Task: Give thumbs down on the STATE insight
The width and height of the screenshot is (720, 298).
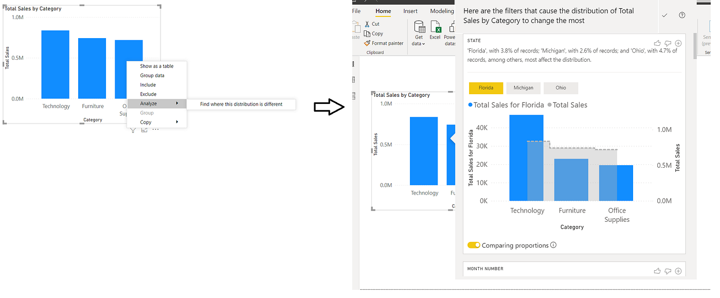Action: 668,43
